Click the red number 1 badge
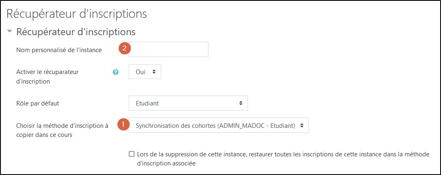Image resolution: width=441 pixels, height=175 pixels. (123, 125)
